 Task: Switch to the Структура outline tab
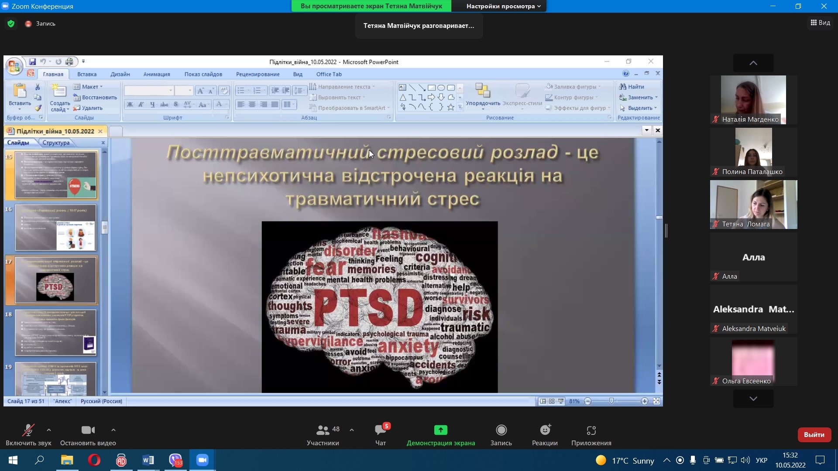pos(56,143)
